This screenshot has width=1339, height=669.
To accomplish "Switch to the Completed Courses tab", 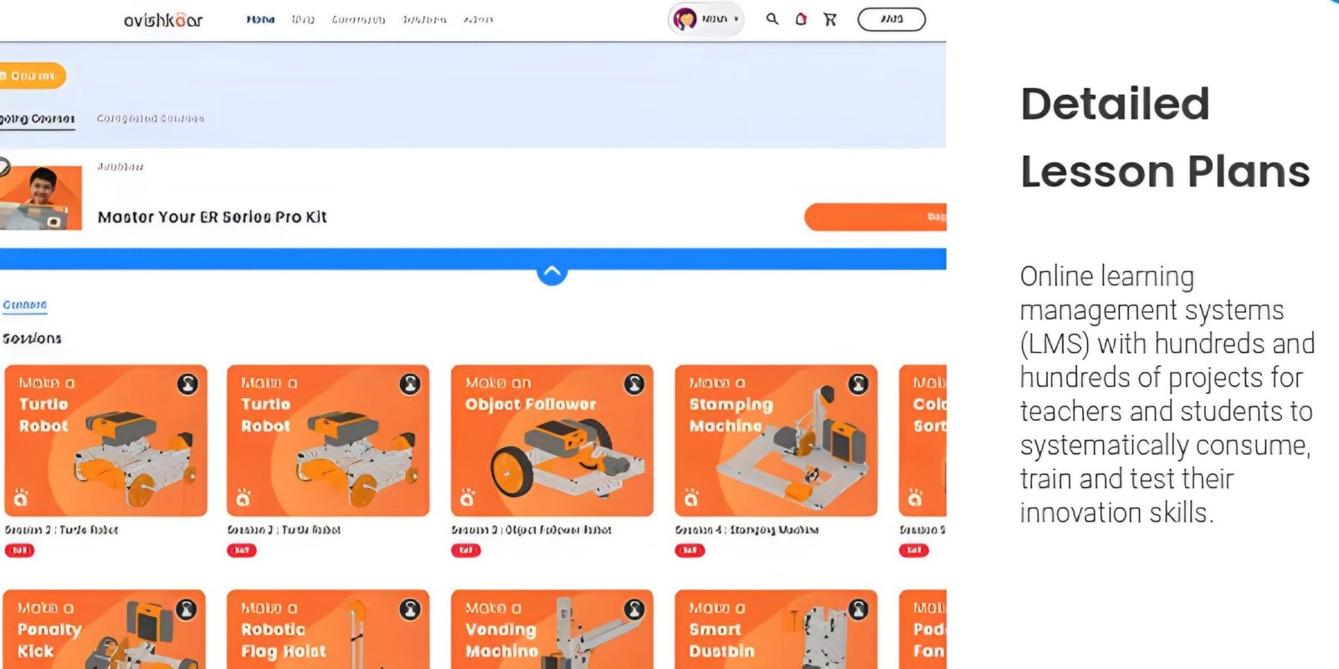I will pos(151,119).
